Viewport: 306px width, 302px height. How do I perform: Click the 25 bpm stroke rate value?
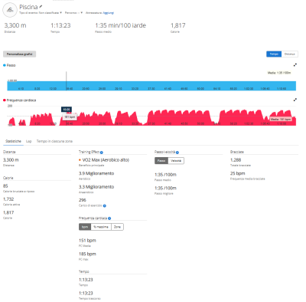237,173
